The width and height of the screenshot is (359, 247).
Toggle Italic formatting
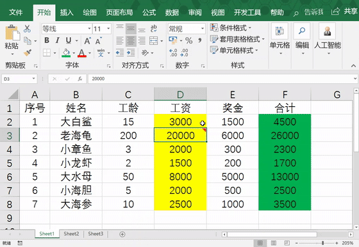[x=58, y=40]
